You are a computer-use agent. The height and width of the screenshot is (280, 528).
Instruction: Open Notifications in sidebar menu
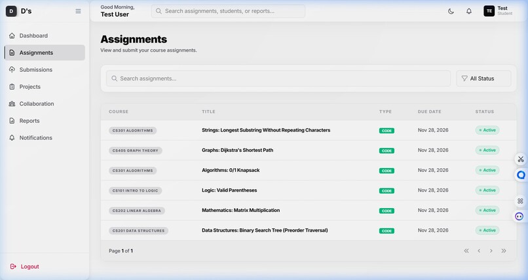tap(45, 138)
